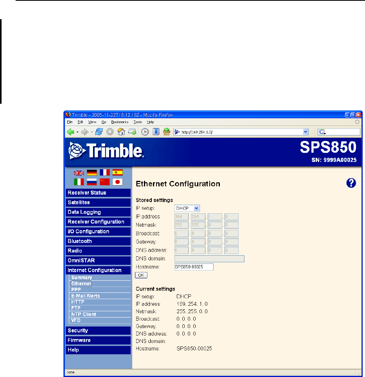
Task: Open the Bookmarks sidebar icon
Action: [x=156, y=132]
